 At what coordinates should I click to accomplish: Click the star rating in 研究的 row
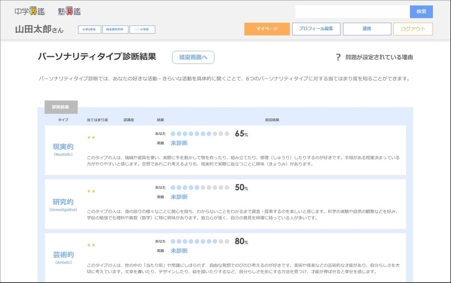pos(91,191)
